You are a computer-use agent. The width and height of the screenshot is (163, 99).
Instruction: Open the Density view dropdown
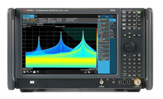click(x=28, y=25)
